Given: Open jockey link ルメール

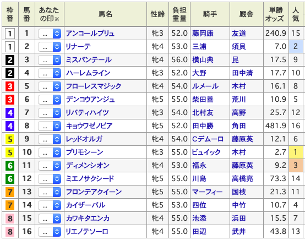Looking at the screenshot, I should pyautogui.click(x=205, y=86).
